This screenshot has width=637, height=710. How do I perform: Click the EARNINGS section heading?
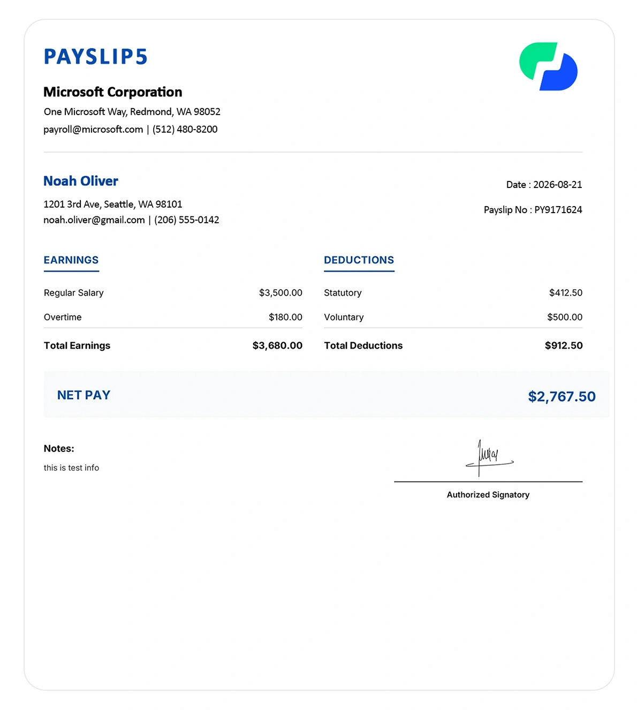[71, 260]
